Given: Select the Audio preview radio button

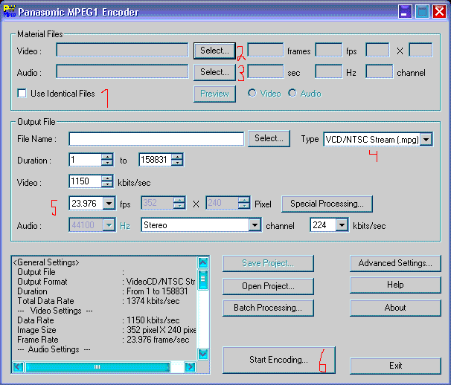Looking at the screenshot, I should click(x=292, y=93).
